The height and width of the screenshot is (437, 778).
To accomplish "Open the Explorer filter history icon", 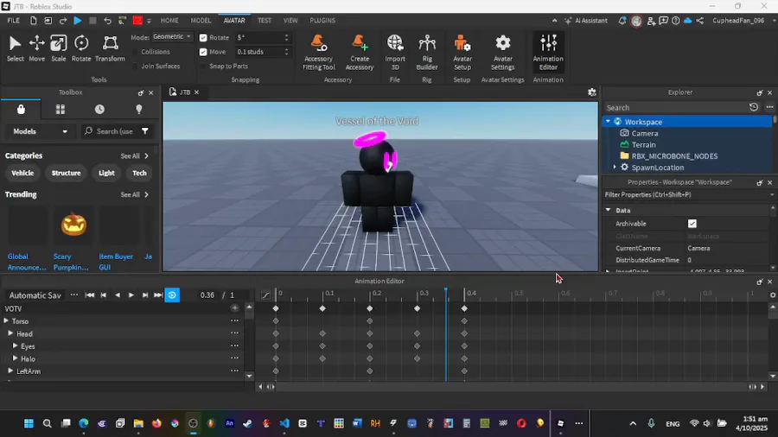I will click(x=754, y=107).
